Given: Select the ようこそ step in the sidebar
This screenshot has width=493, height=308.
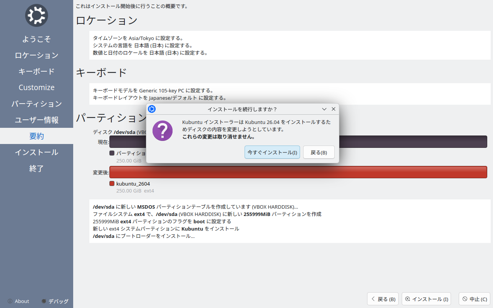Looking at the screenshot, I should (37, 39).
